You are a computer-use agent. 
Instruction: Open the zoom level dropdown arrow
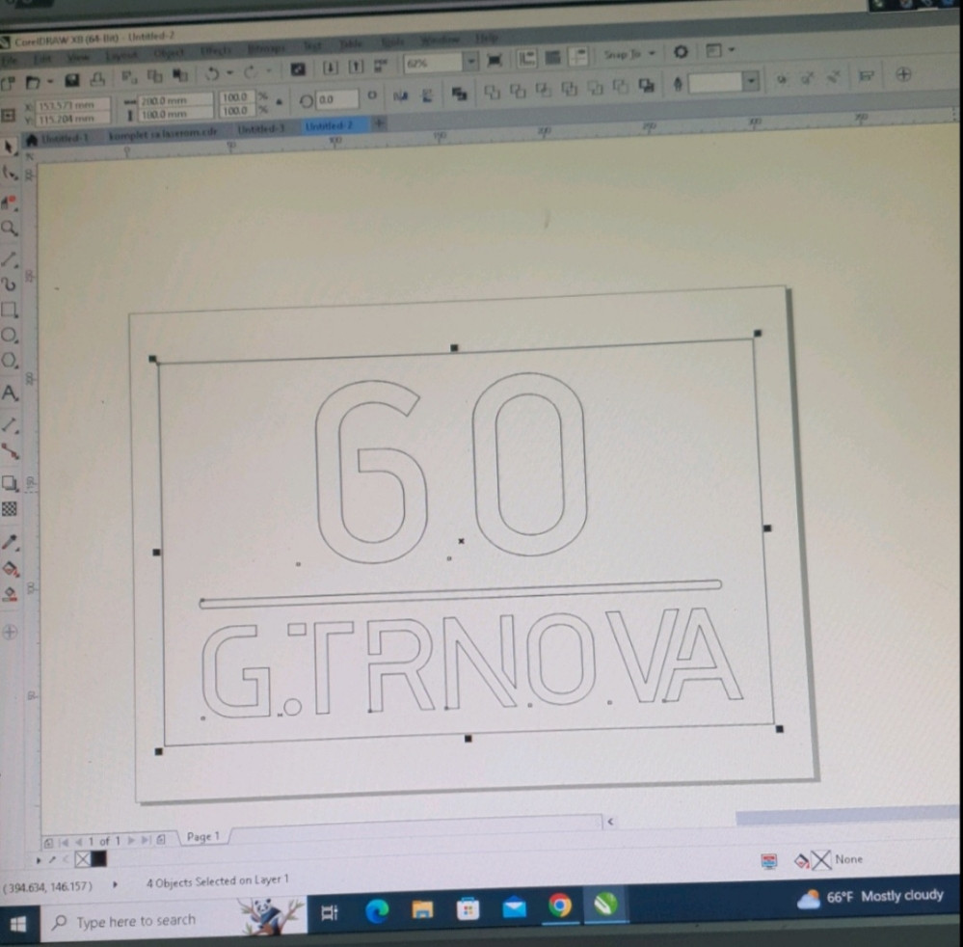pos(471,62)
